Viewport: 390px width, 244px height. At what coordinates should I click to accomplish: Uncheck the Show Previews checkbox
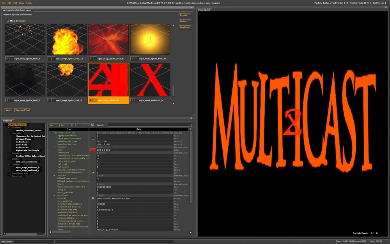click(7, 21)
